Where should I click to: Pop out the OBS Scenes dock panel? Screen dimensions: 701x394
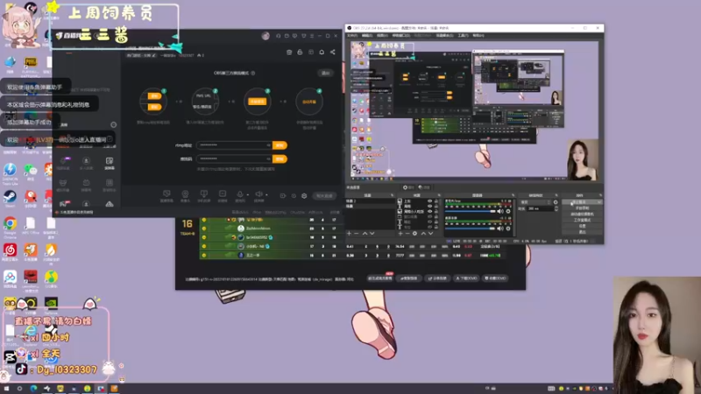(x=392, y=195)
